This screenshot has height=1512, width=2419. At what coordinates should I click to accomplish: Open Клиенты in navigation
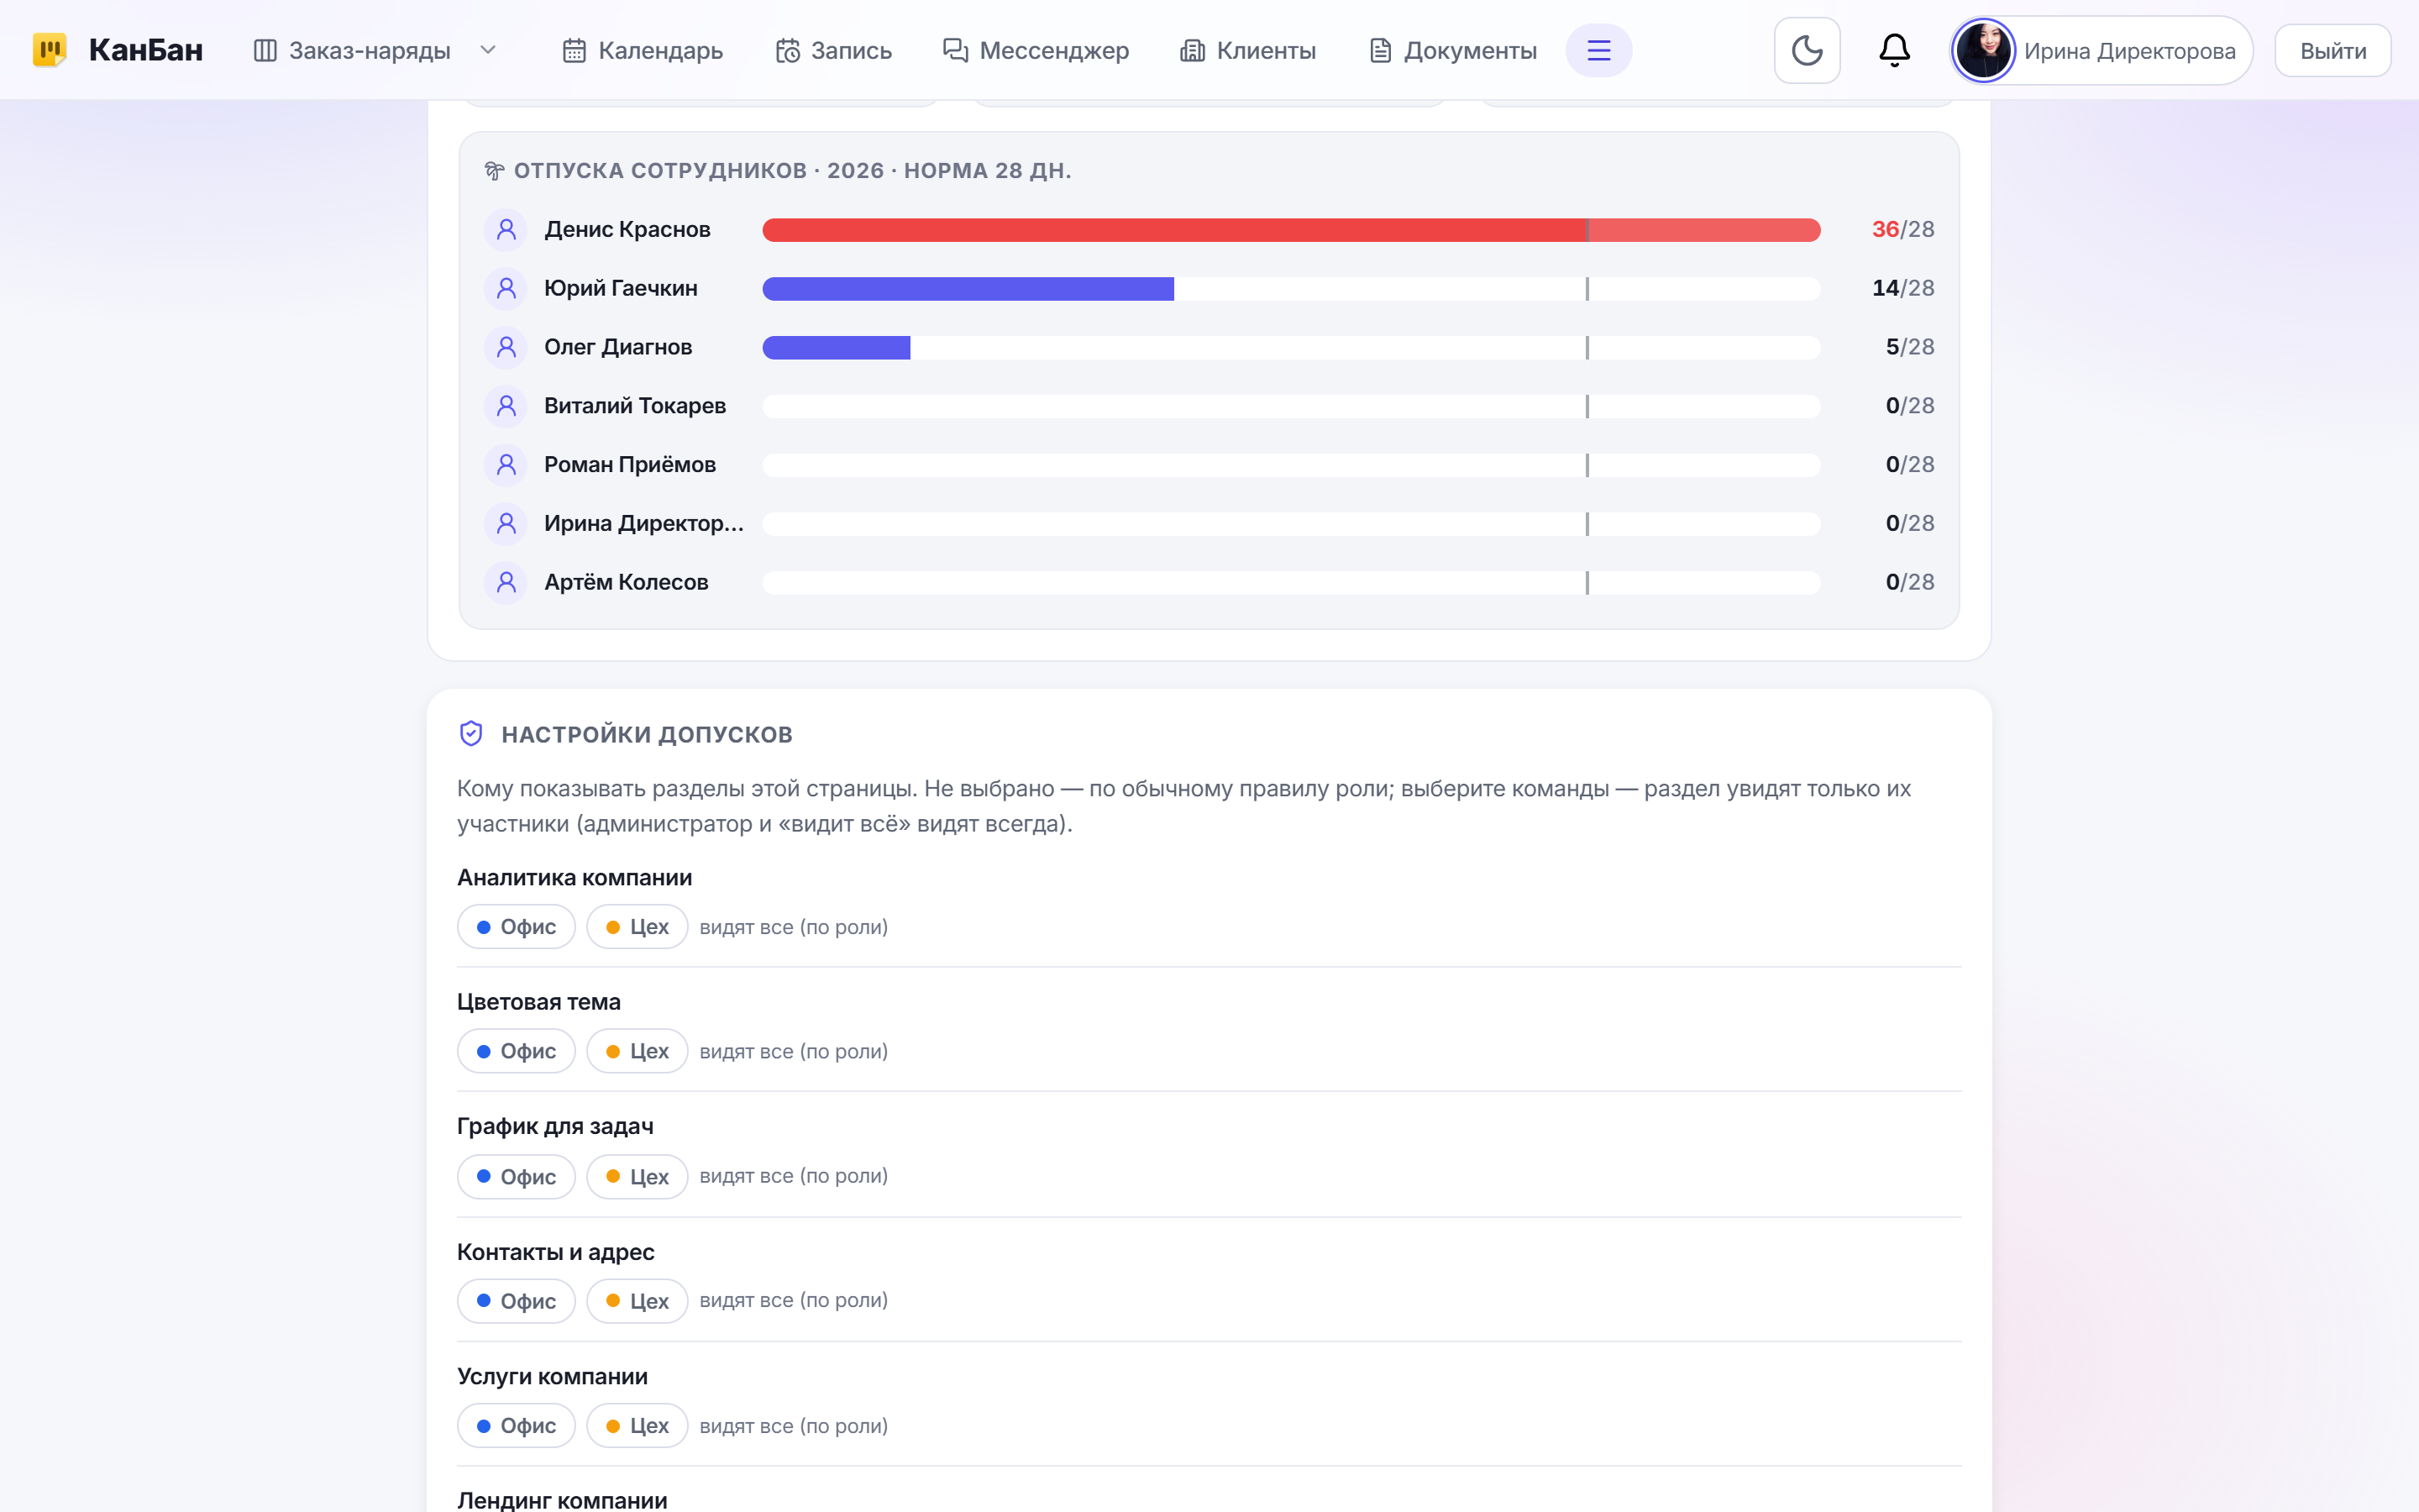(x=1247, y=50)
